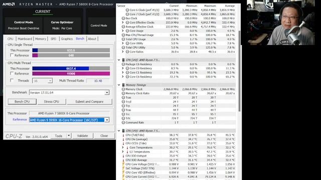Image resolution: width=321 pixels, height=180 pixels.
Task: Click the Total CPU Usage icon
Action: pos(123,39)
